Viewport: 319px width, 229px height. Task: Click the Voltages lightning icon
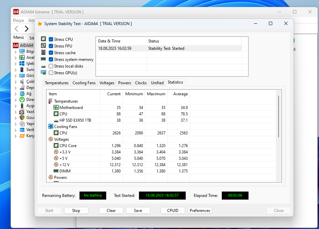pos(51,139)
